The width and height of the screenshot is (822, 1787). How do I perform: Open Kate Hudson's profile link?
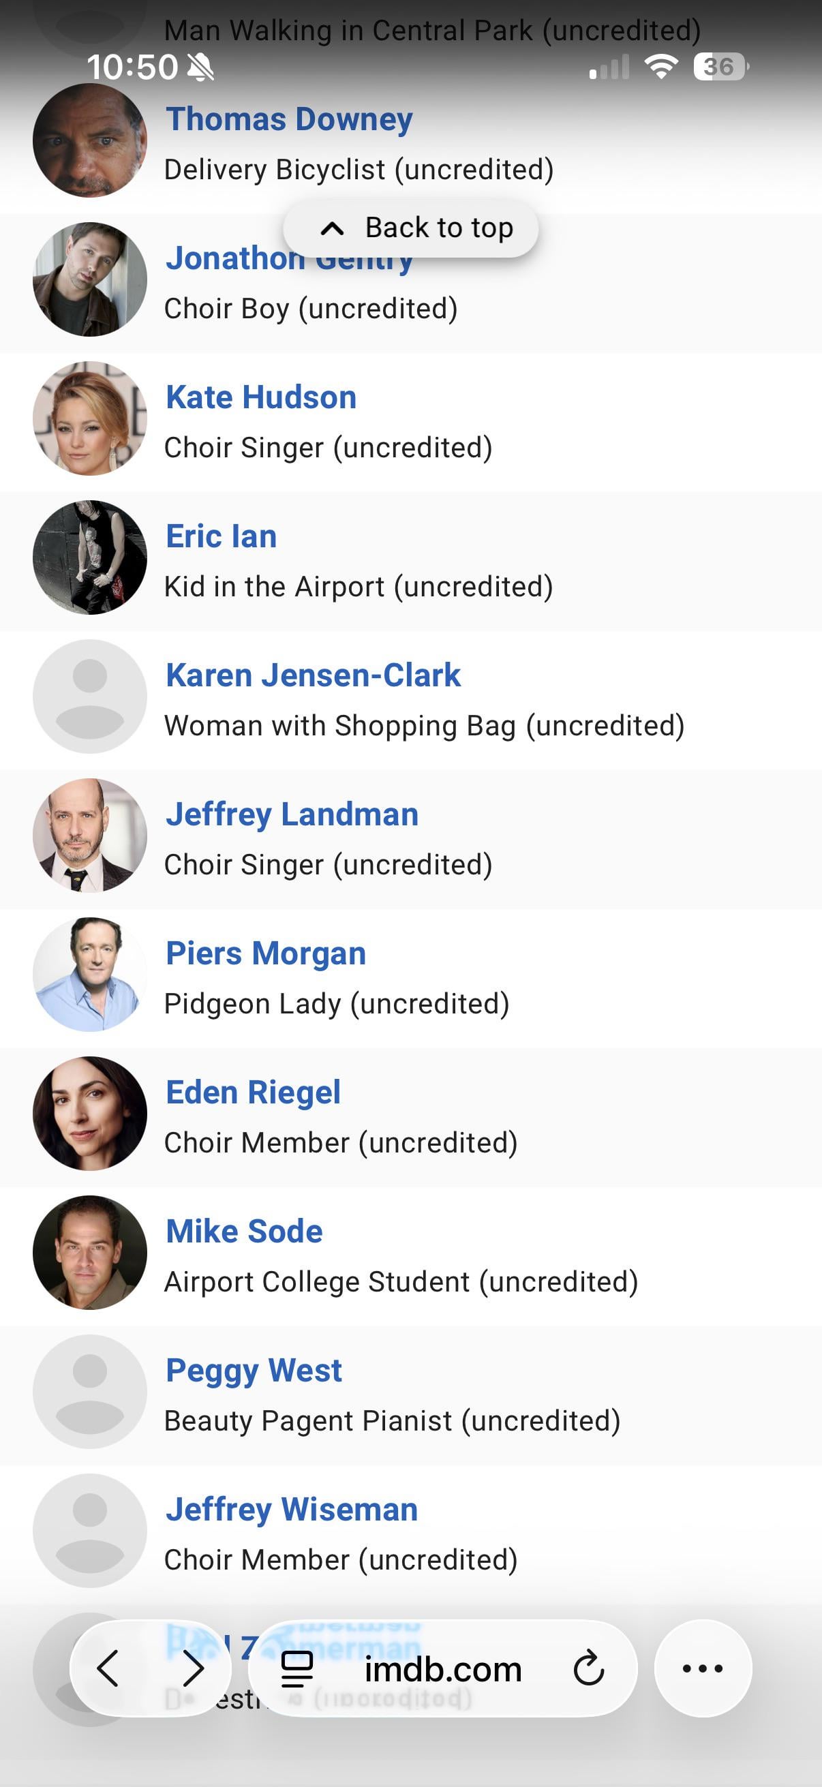261,397
